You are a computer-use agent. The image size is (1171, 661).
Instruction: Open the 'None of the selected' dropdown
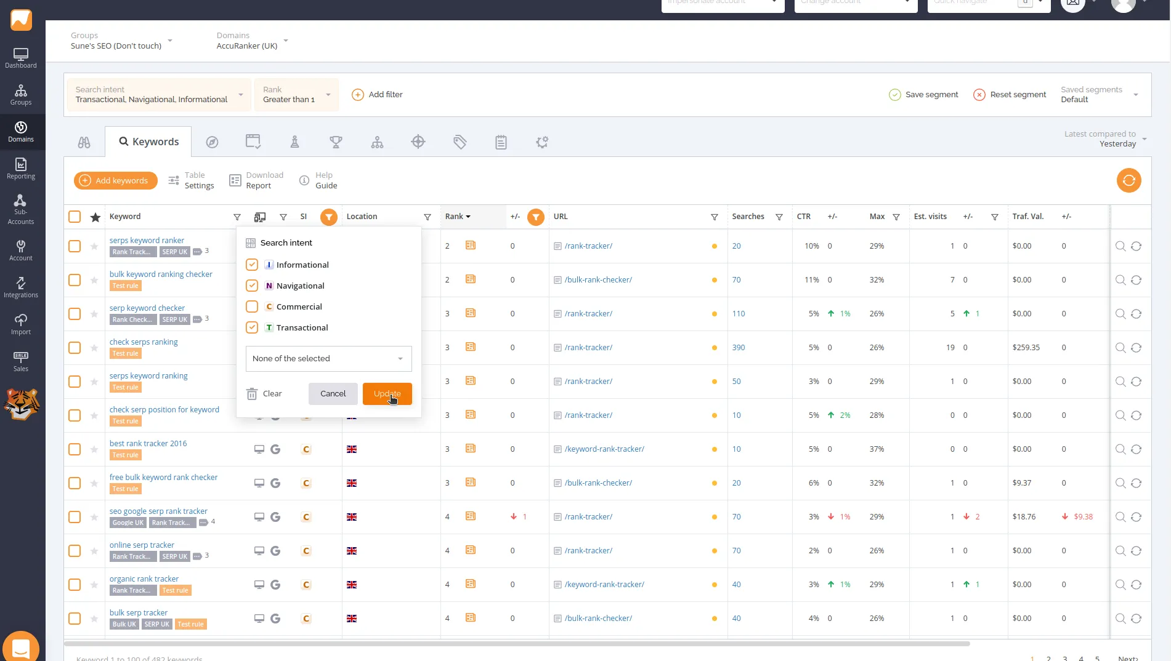click(328, 358)
